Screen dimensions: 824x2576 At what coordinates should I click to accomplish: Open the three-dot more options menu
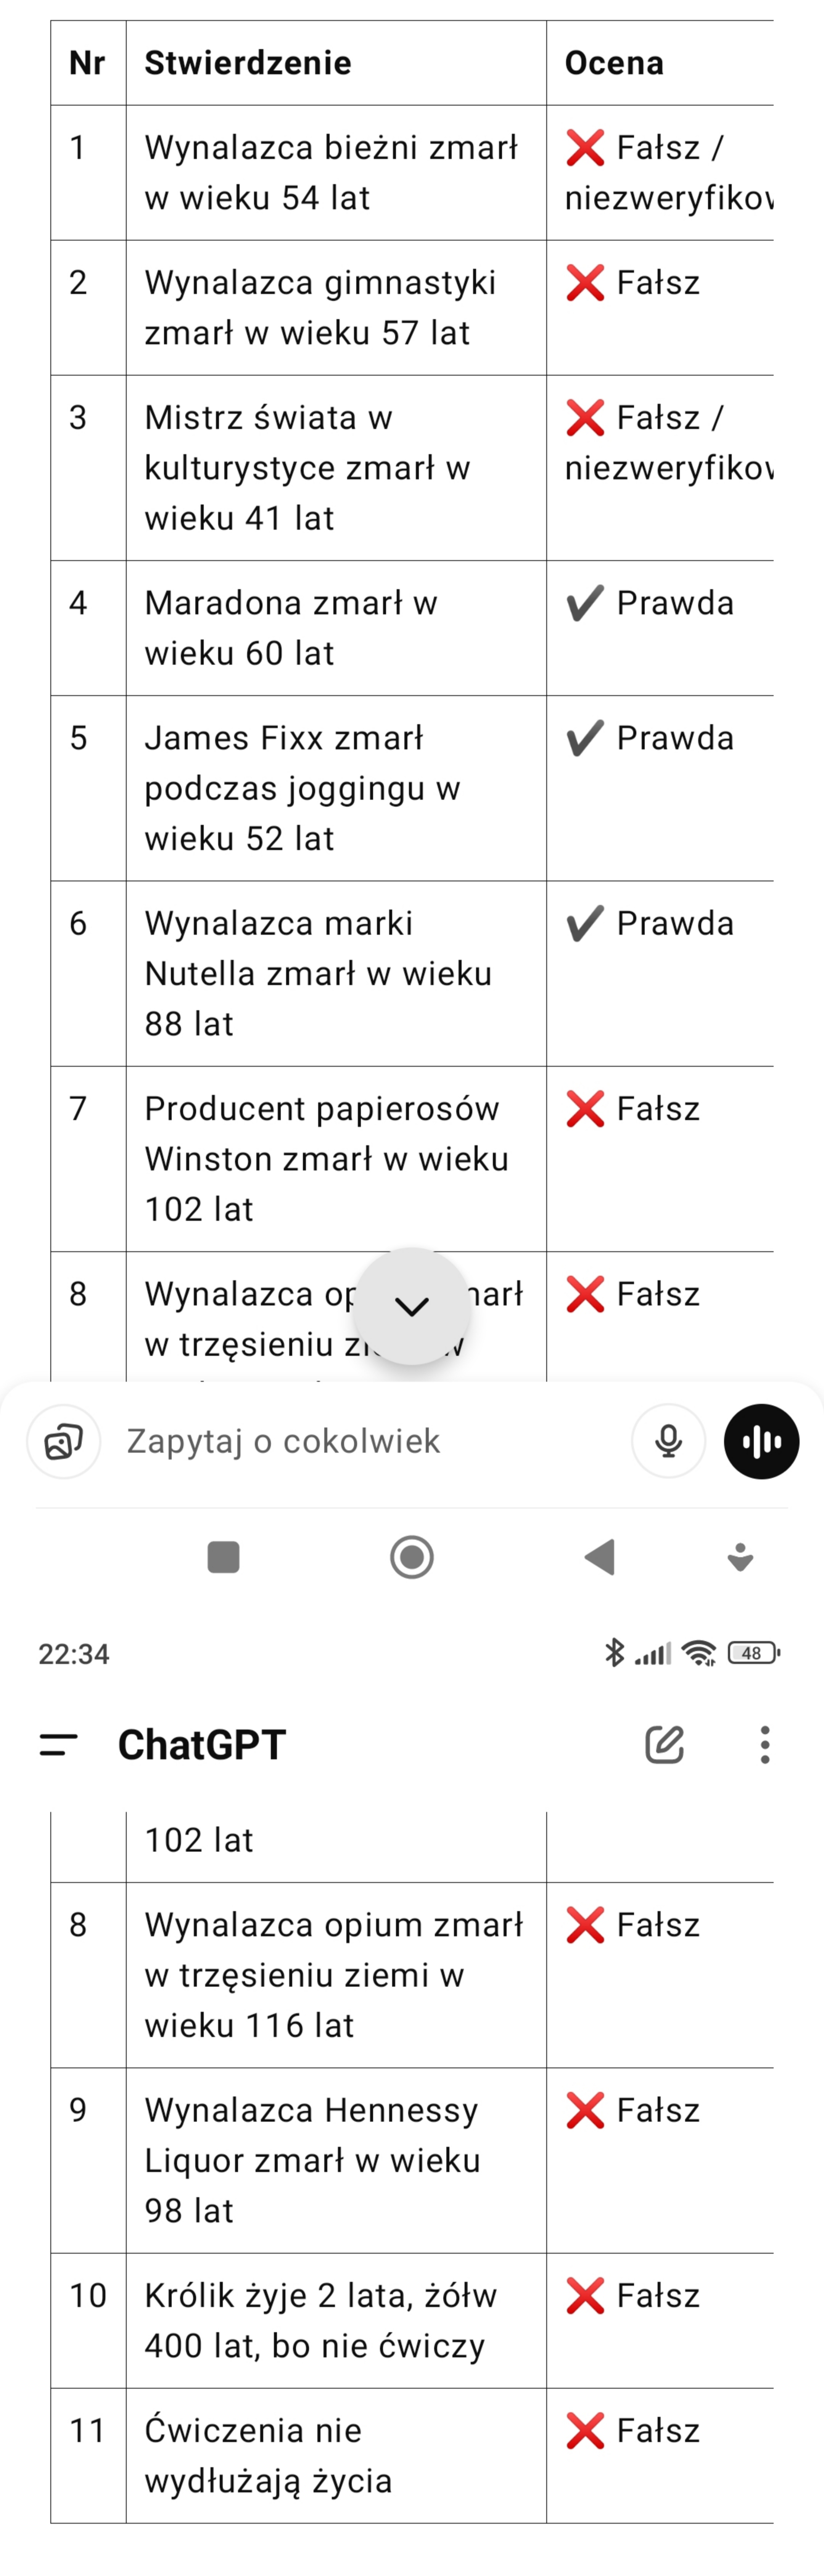coord(765,1745)
